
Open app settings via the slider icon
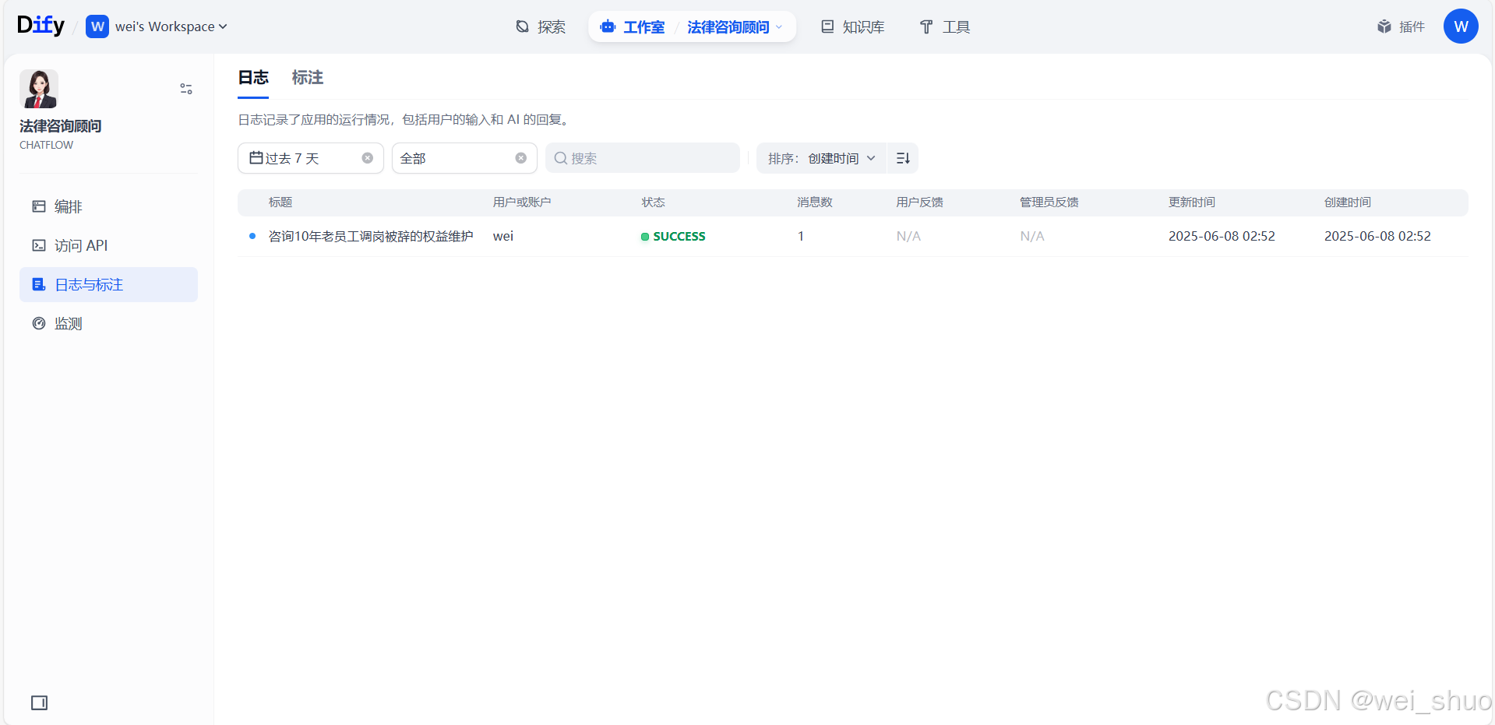(x=185, y=89)
